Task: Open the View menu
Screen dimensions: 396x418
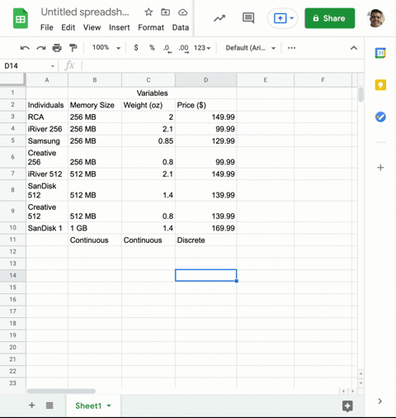Action: click(92, 27)
